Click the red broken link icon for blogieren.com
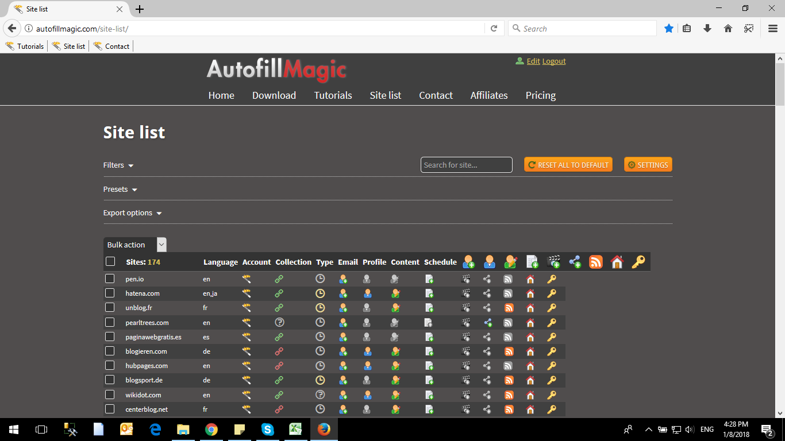The width and height of the screenshot is (785, 441). coord(279,351)
